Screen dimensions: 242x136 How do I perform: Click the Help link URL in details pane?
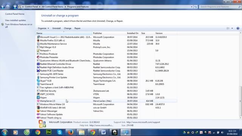click(101, 125)
